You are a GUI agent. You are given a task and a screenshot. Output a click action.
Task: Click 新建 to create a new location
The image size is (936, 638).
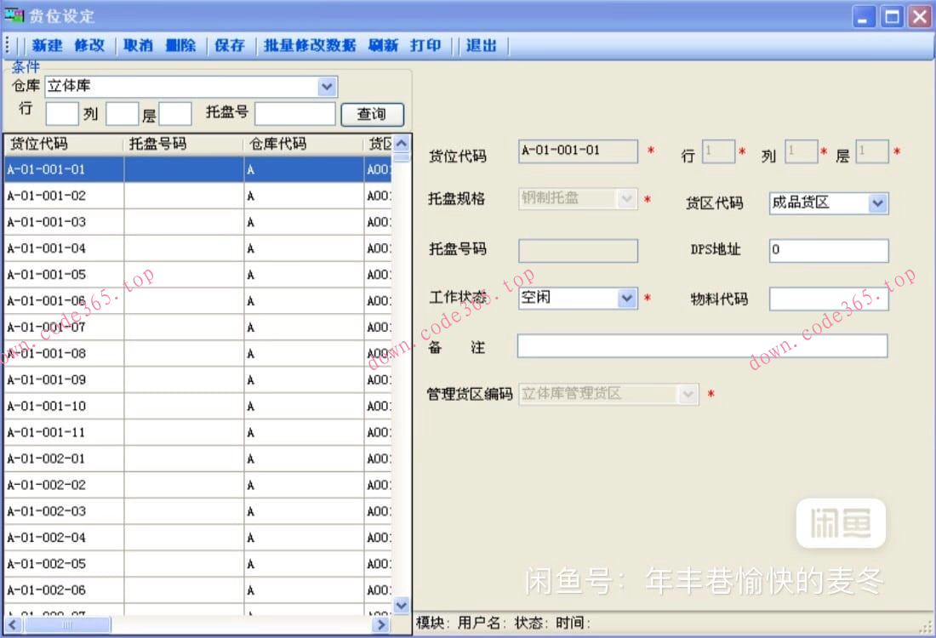(46, 47)
